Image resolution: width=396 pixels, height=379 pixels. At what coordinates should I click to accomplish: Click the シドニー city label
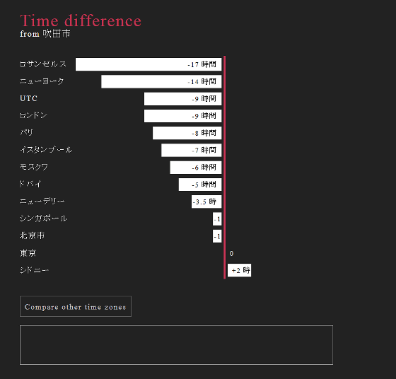click(35, 270)
